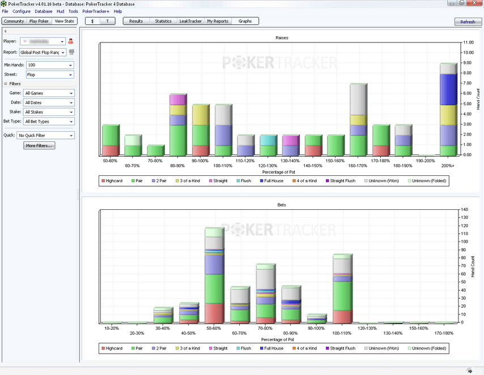Switch to the View Stats tab

tap(64, 21)
